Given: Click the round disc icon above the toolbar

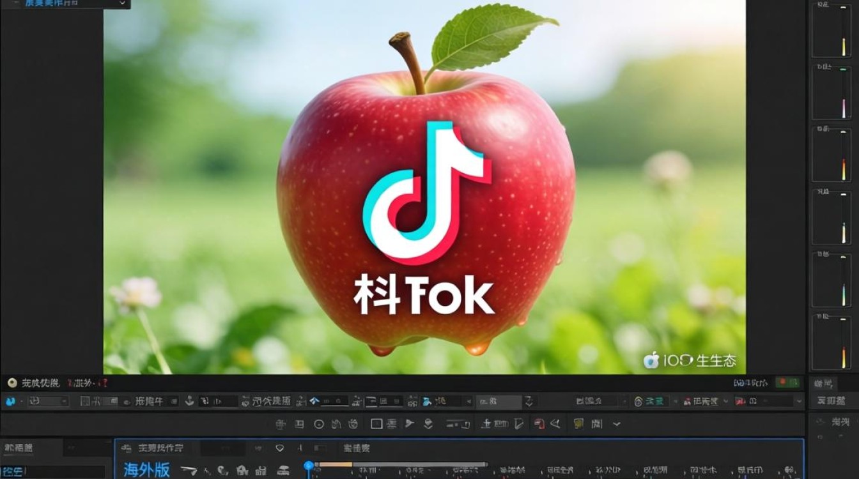Looking at the screenshot, I should pyautogui.click(x=12, y=383).
